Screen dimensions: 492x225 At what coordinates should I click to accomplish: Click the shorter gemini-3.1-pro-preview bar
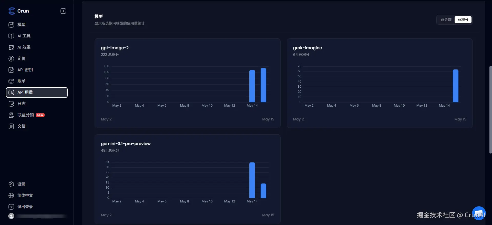[263, 191]
